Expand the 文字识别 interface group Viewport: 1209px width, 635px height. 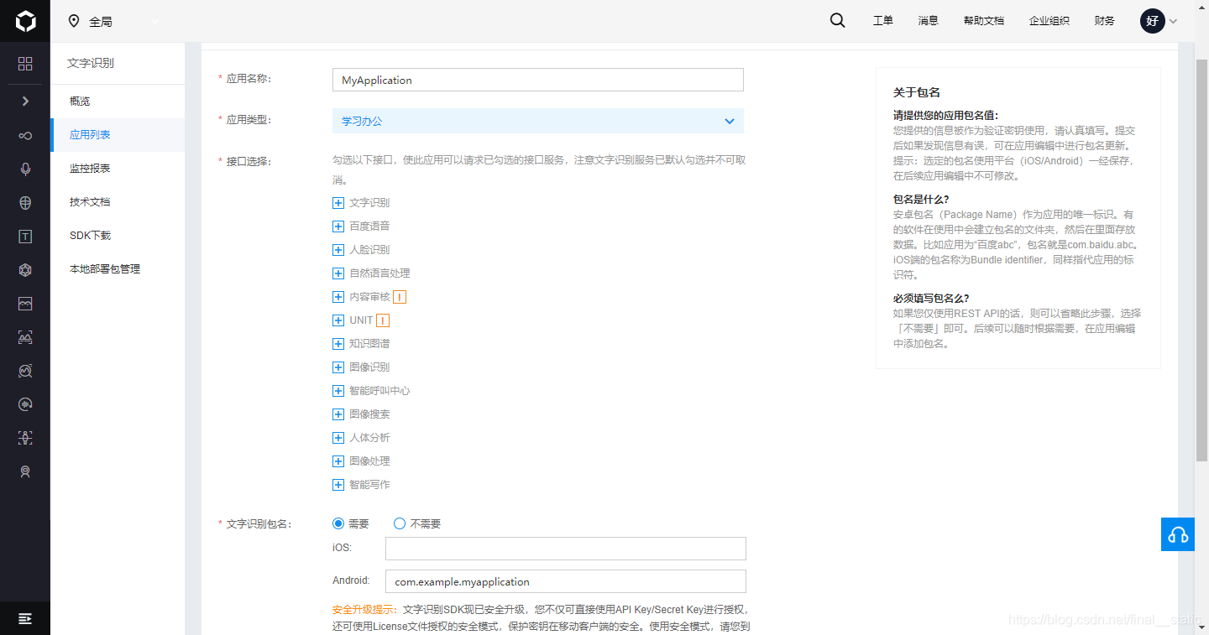pos(338,202)
